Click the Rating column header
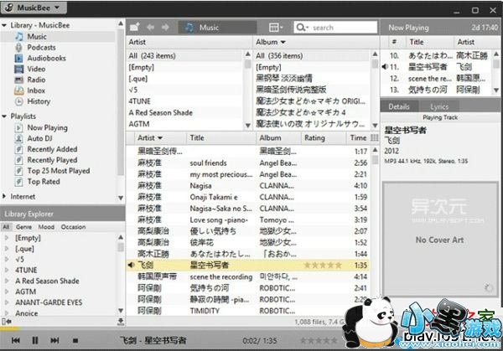 click(314, 138)
